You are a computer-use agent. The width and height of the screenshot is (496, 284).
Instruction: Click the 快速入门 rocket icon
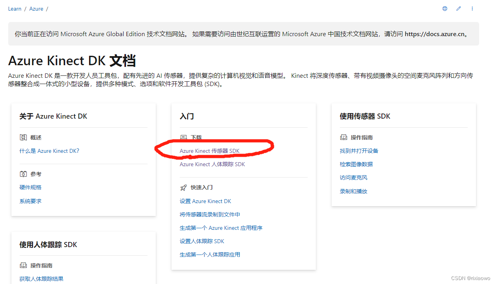click(183, 188)
